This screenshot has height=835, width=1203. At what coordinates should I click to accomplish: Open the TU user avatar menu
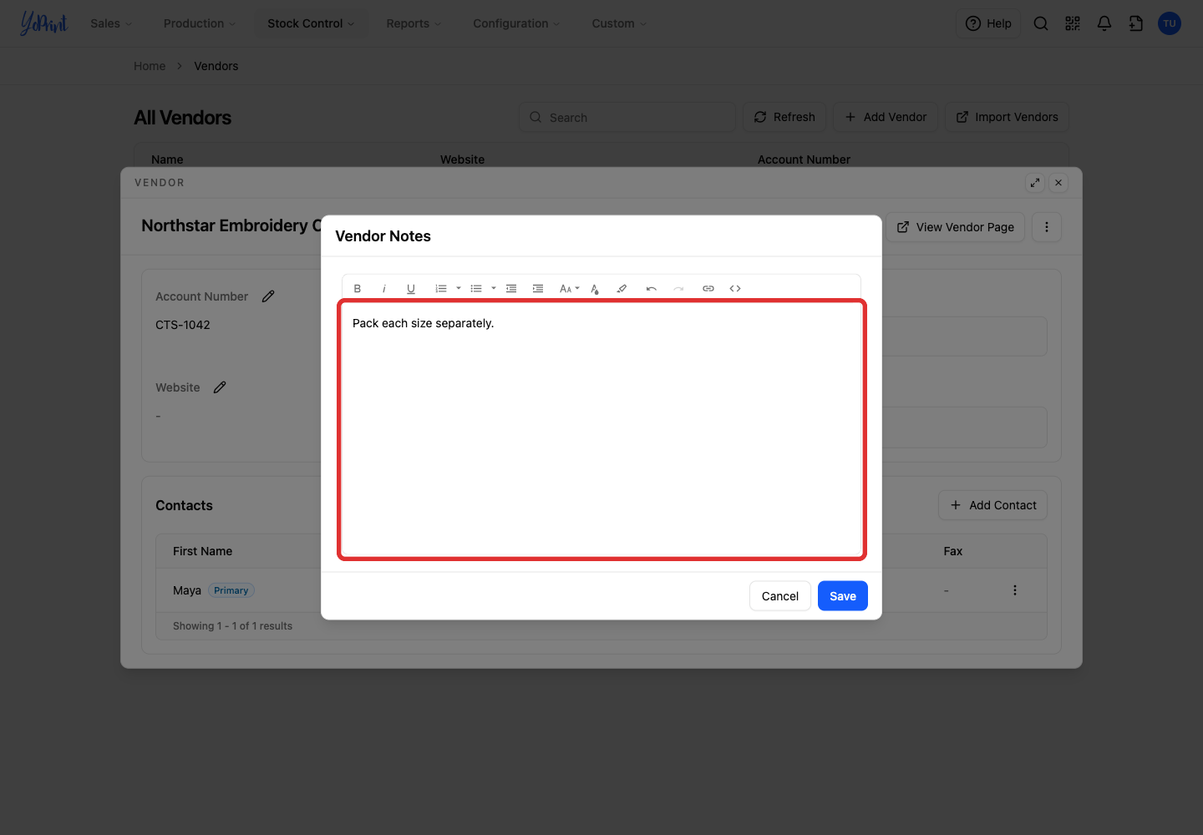pyautogui.click(x=1170, y=23)
